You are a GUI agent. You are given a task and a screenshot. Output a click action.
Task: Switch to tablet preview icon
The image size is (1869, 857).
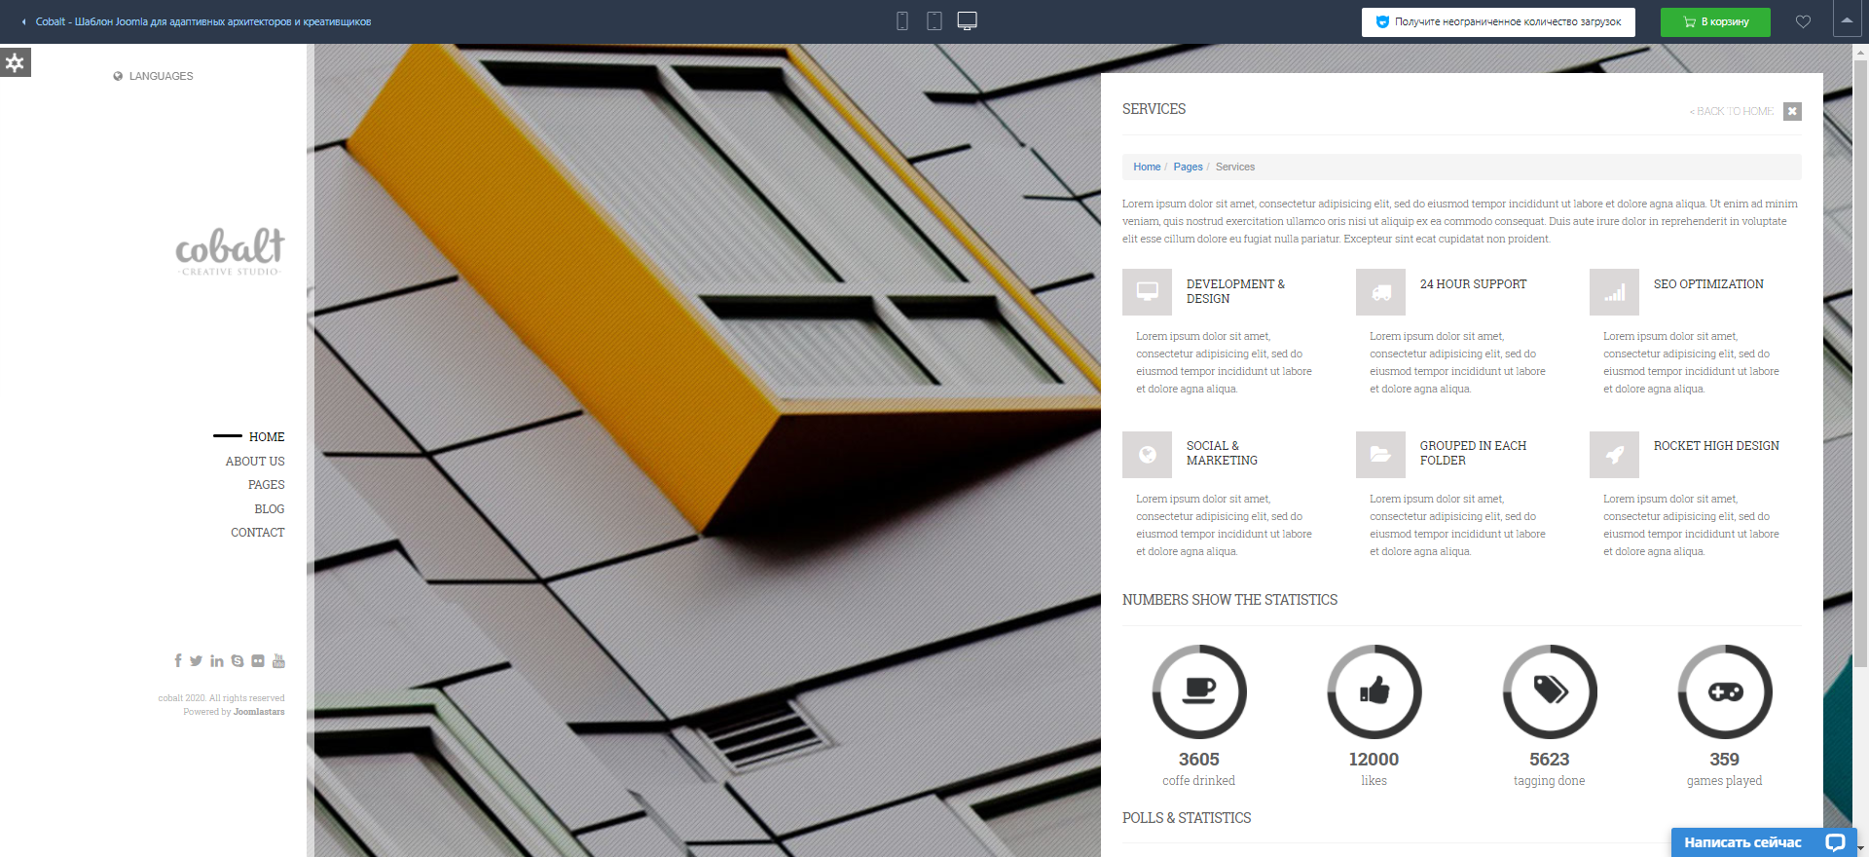[934, 21]
